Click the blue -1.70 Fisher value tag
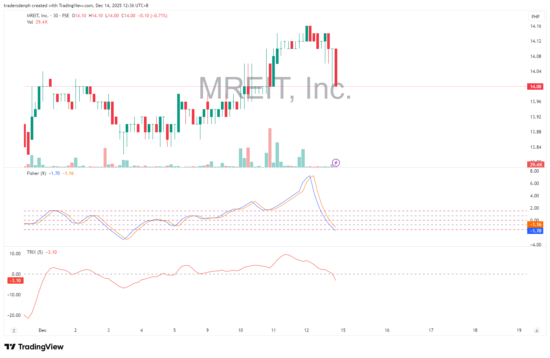Viewport: 550px width, 358px height. coord(535,231)
